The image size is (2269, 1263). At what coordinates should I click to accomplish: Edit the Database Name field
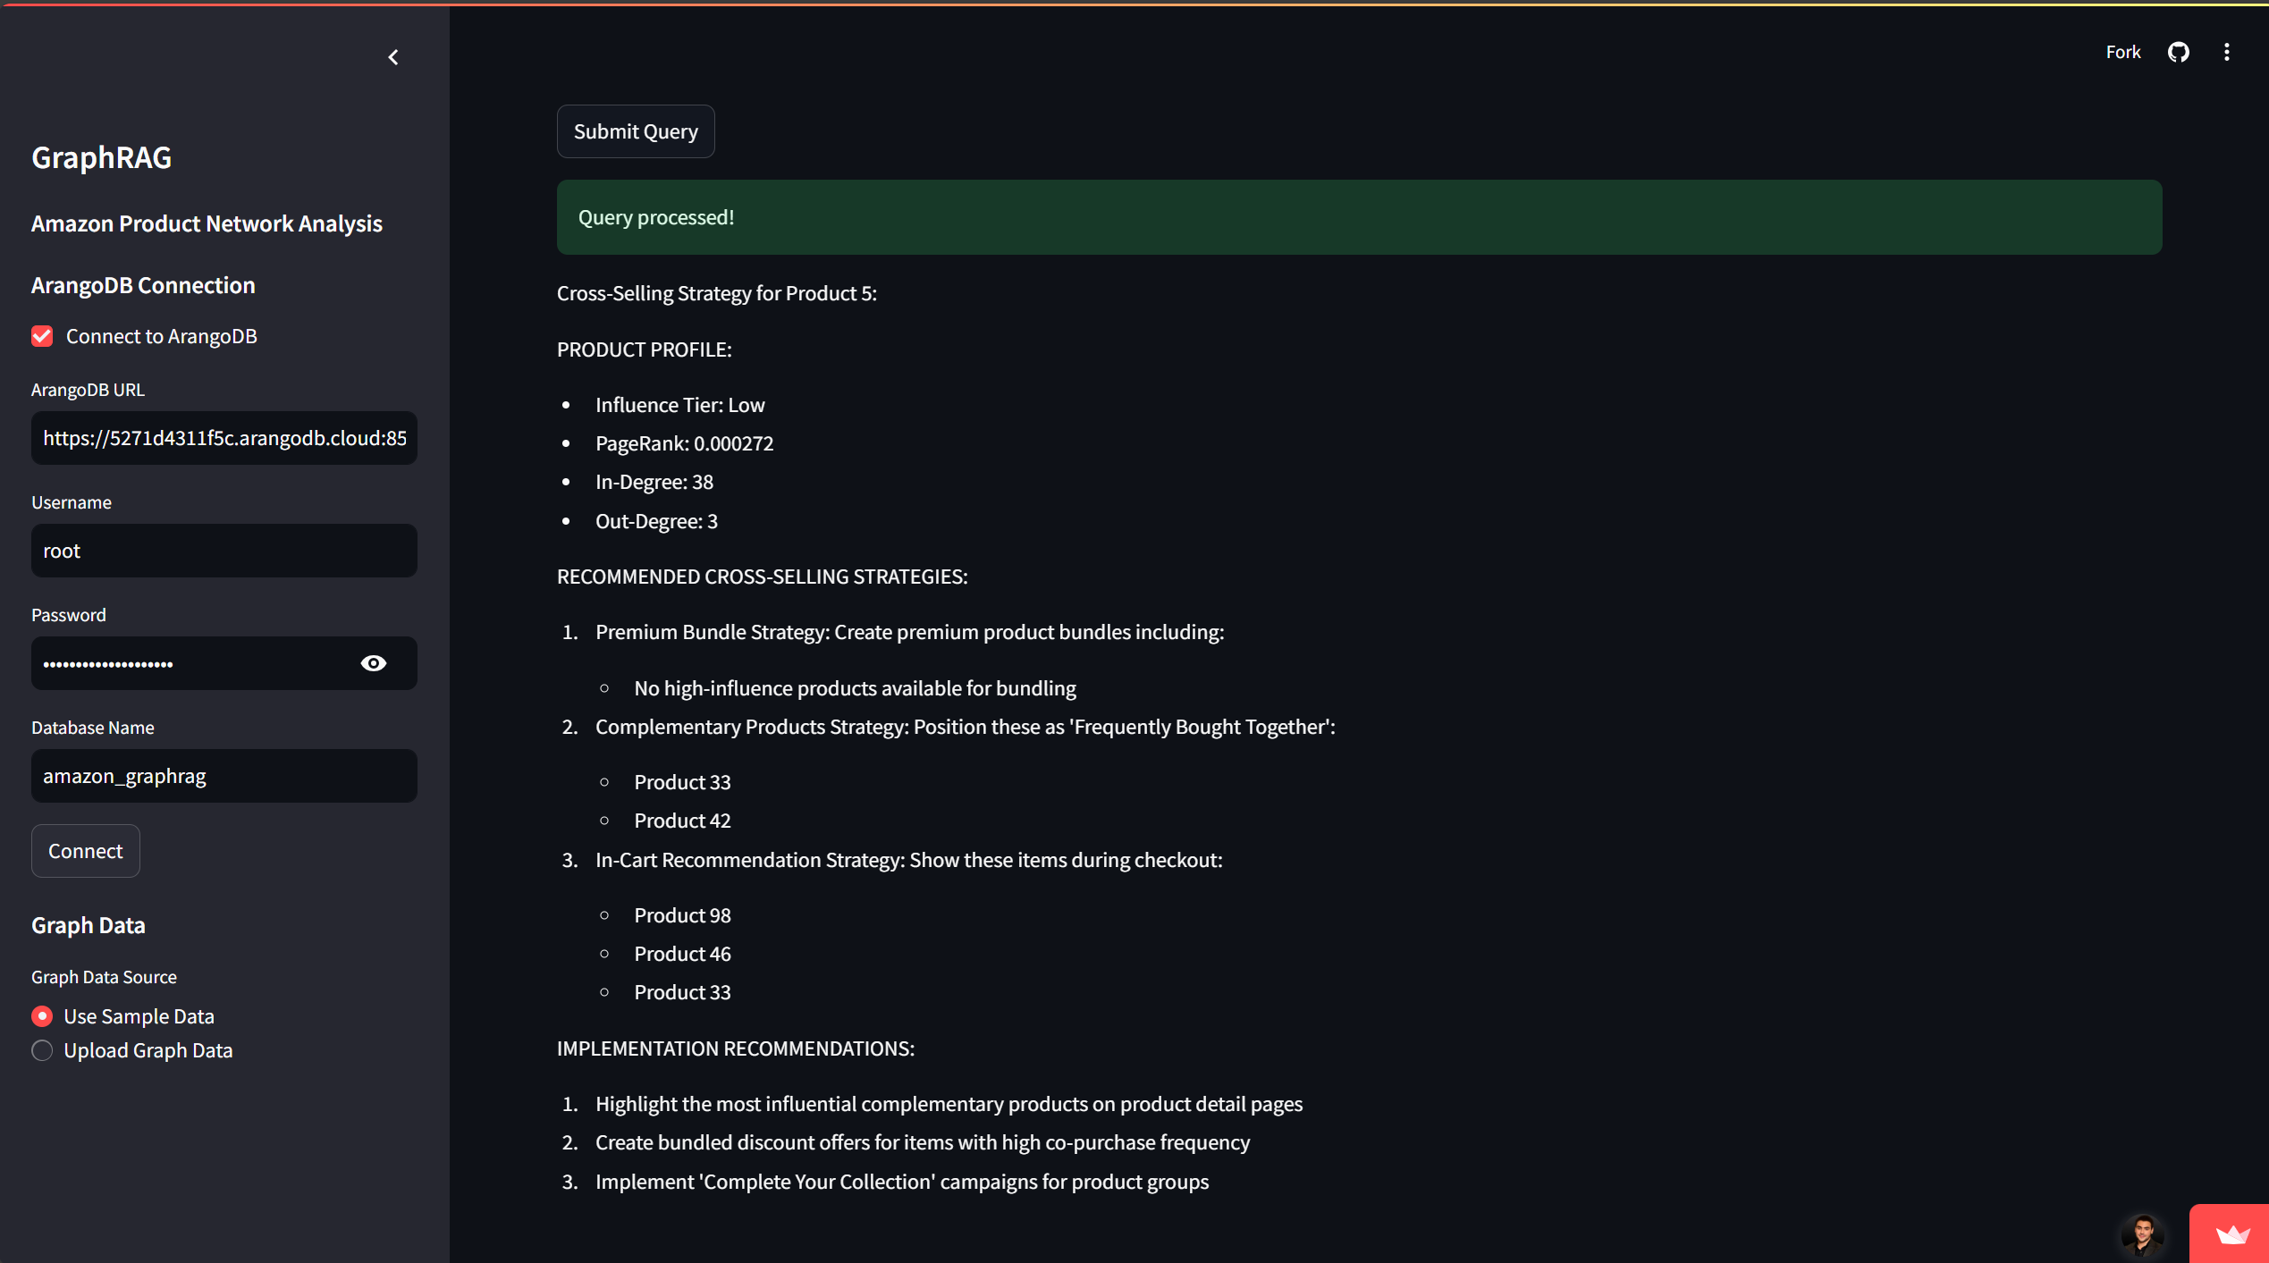point(224,776)
